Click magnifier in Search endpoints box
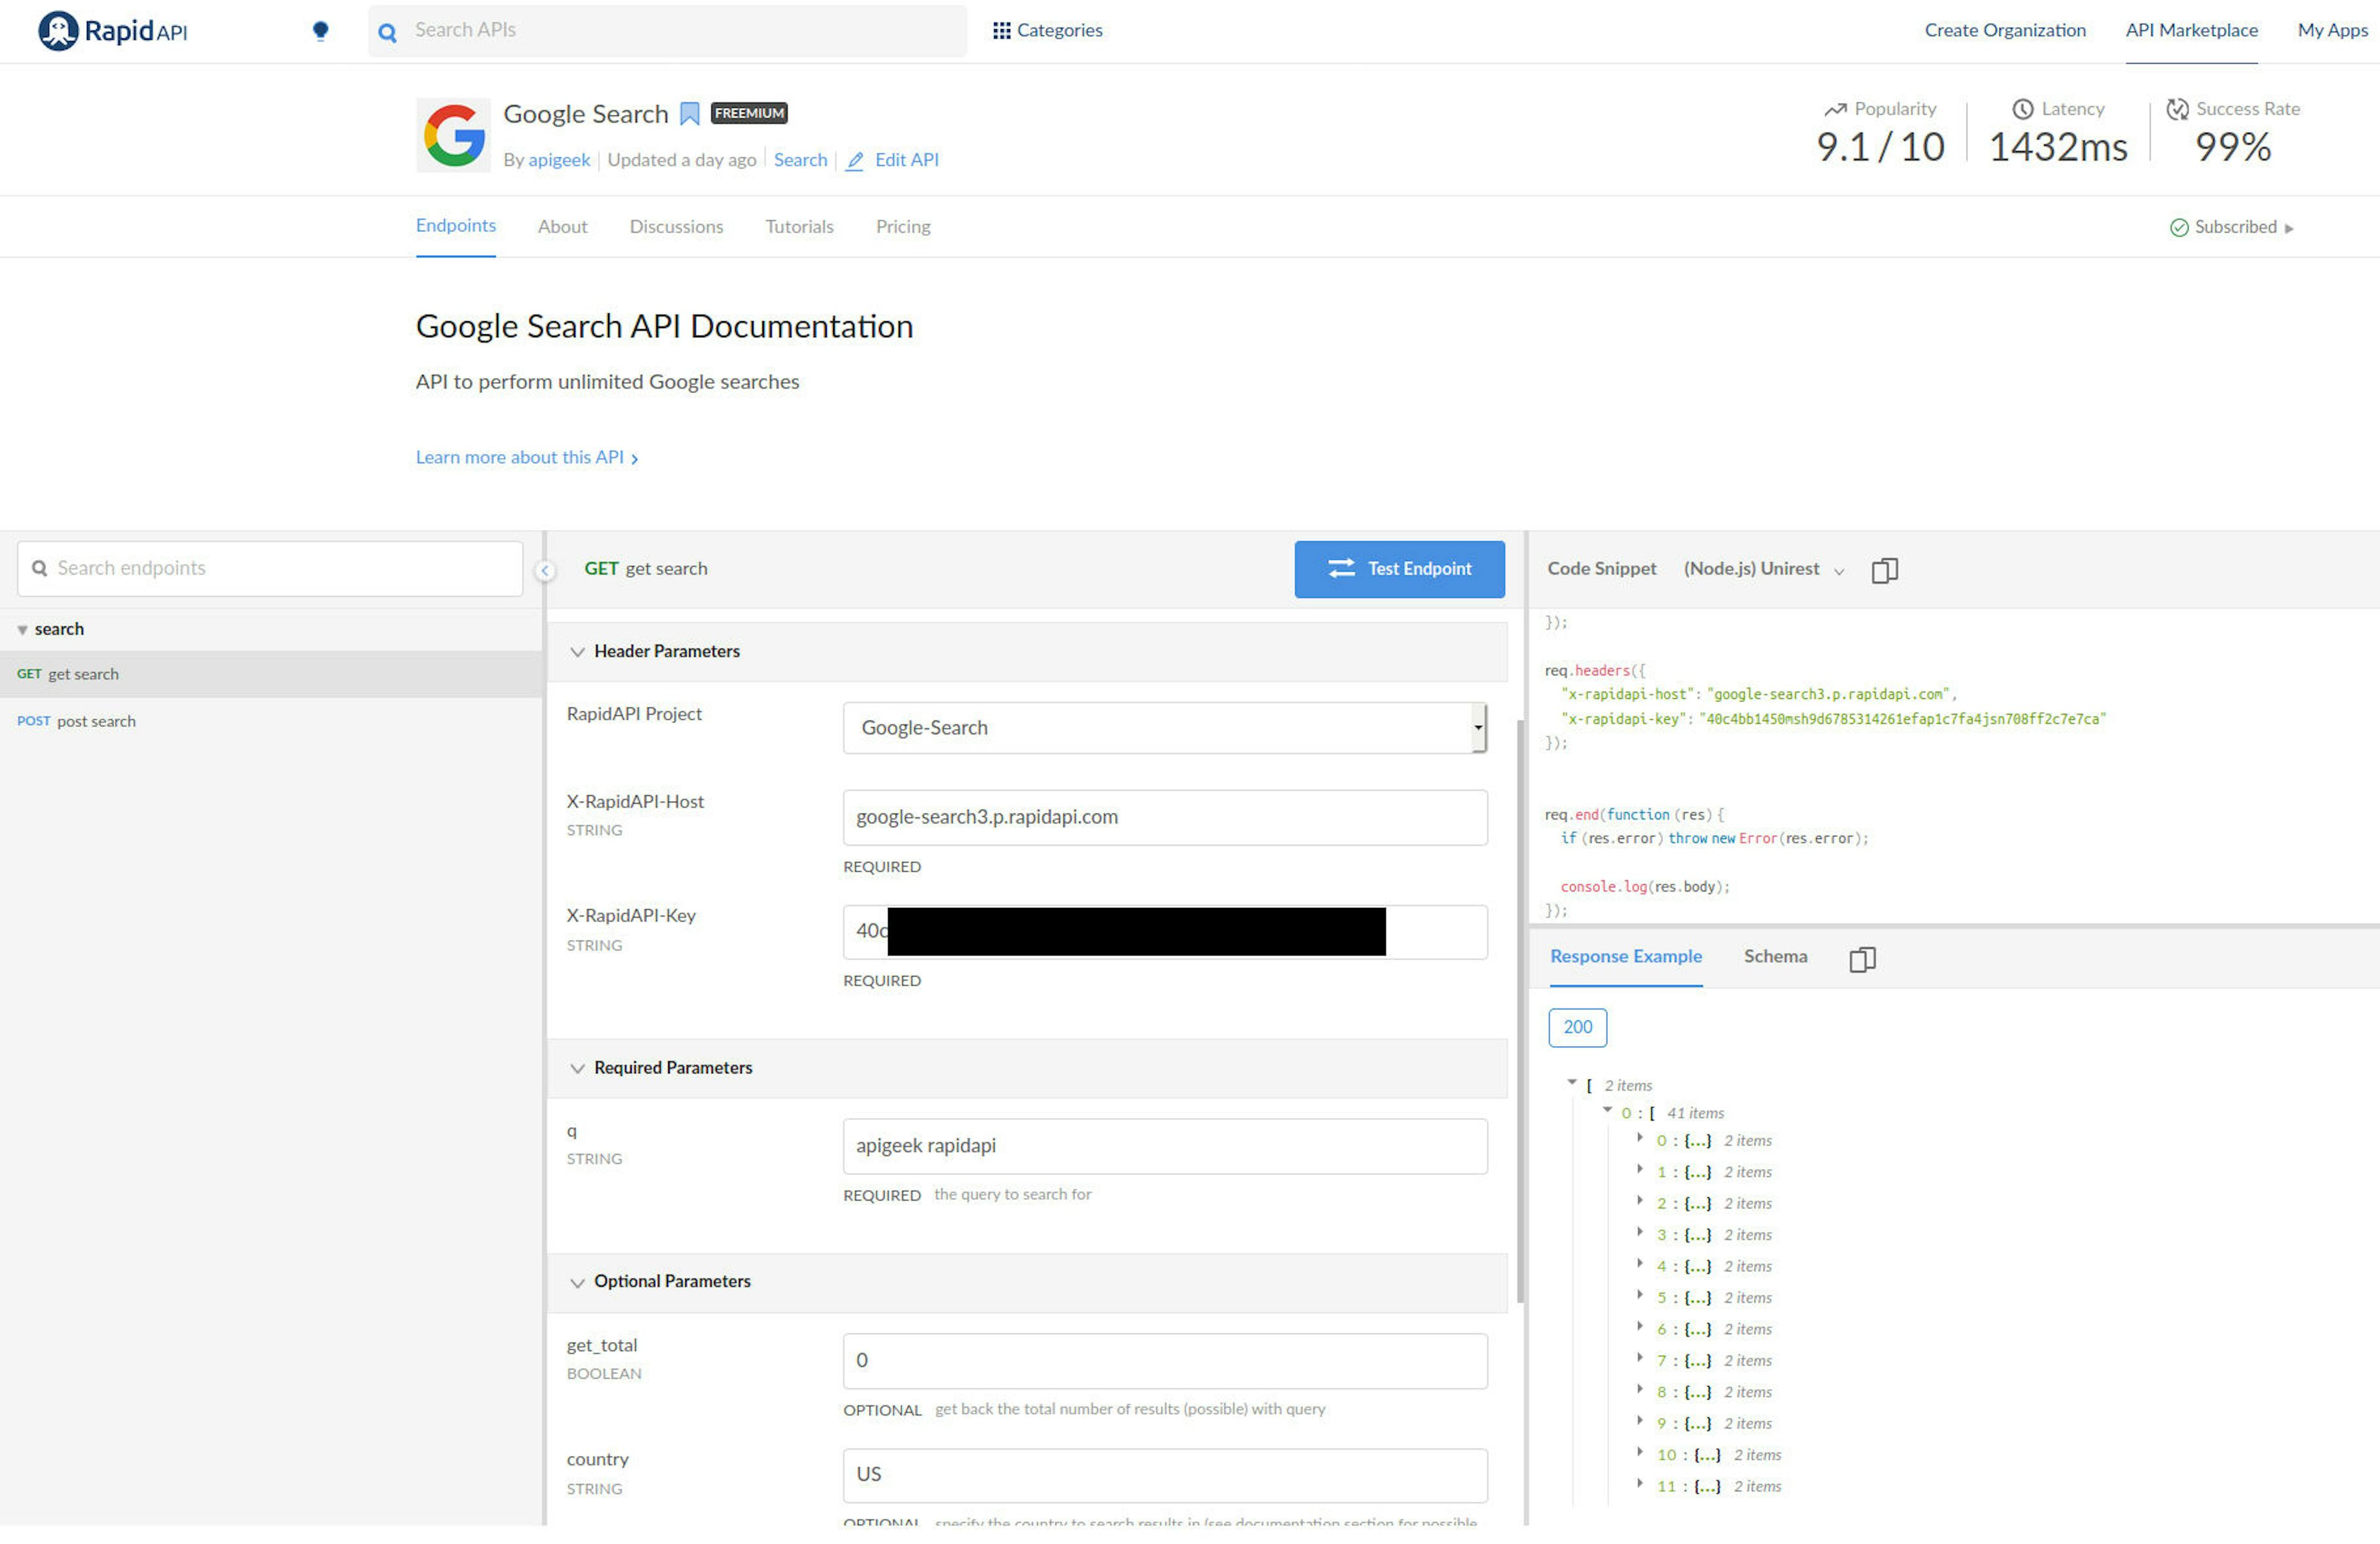 coord(40,569)
